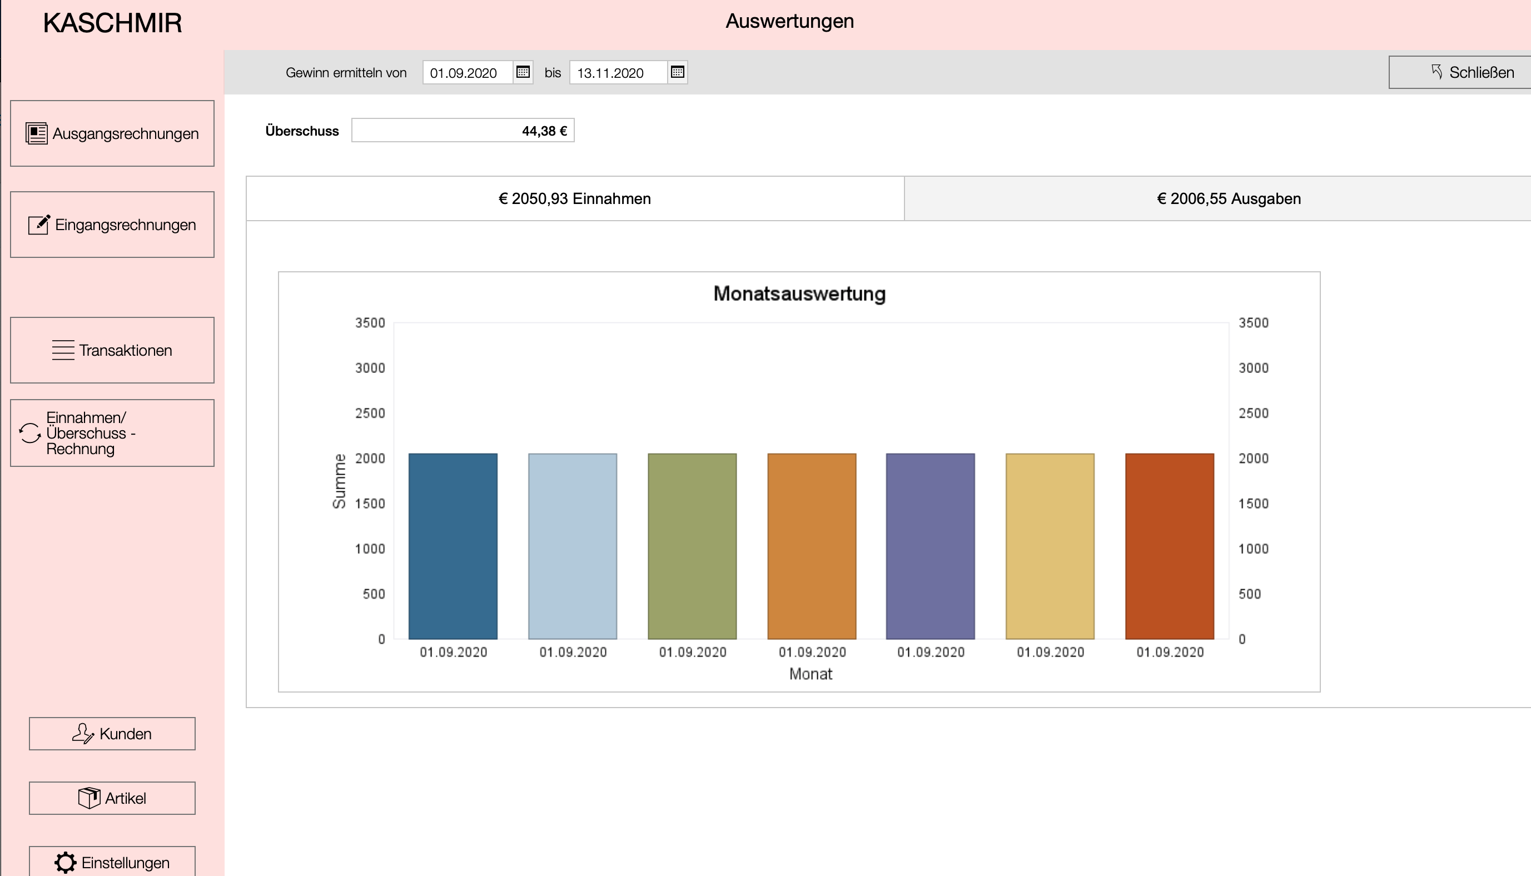Switch to the Ausgaben tab
This screenshot has width=1531, height=876.
(1229, 198)
